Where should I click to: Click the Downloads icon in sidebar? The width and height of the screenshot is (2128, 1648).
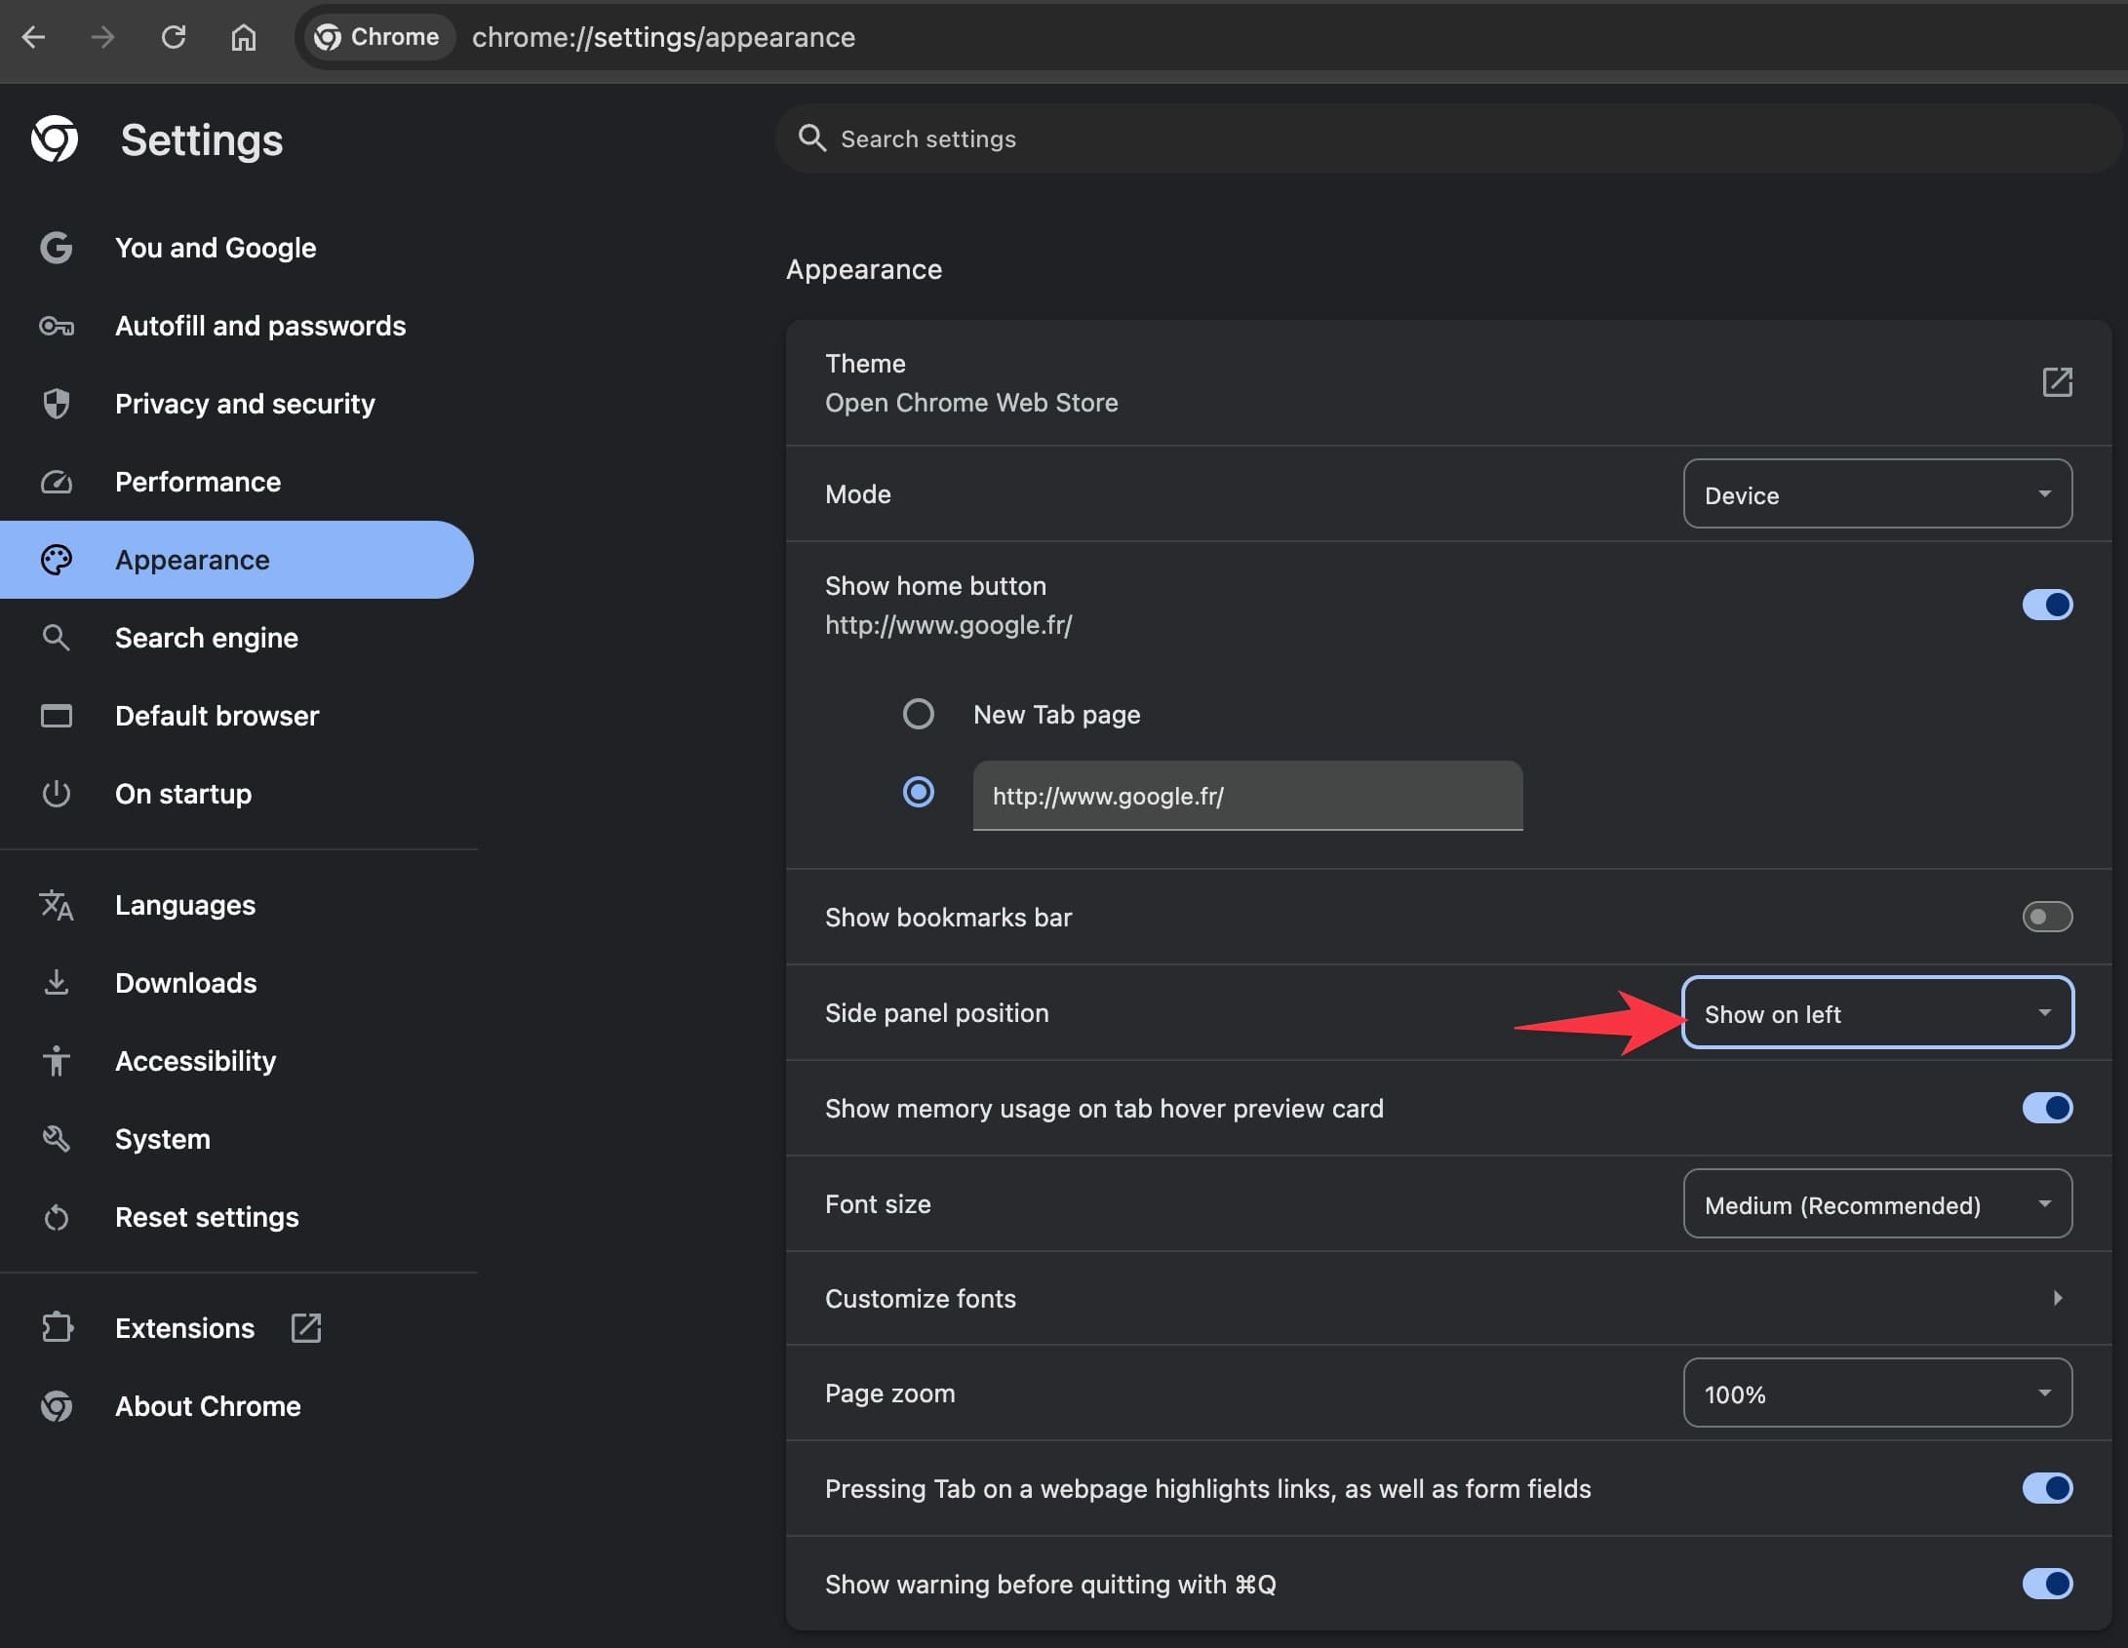pyautogui.click(x=57, y=983)
